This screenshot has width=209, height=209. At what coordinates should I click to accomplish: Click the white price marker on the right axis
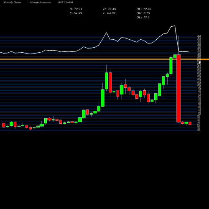click(x=200, y=62)
